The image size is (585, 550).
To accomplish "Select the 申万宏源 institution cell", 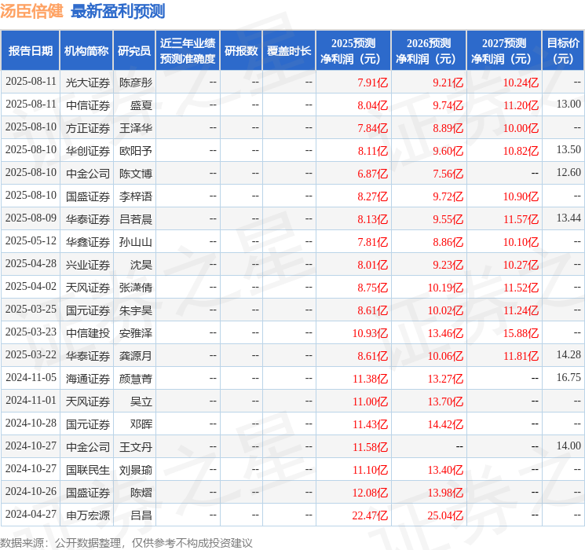I will click(88, 515).
